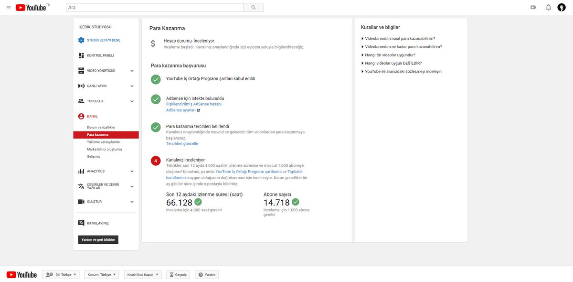This screenshot has height=282, width=573.
Task: Click the Katkılarınız translate icon
Action: pos(81,223)
